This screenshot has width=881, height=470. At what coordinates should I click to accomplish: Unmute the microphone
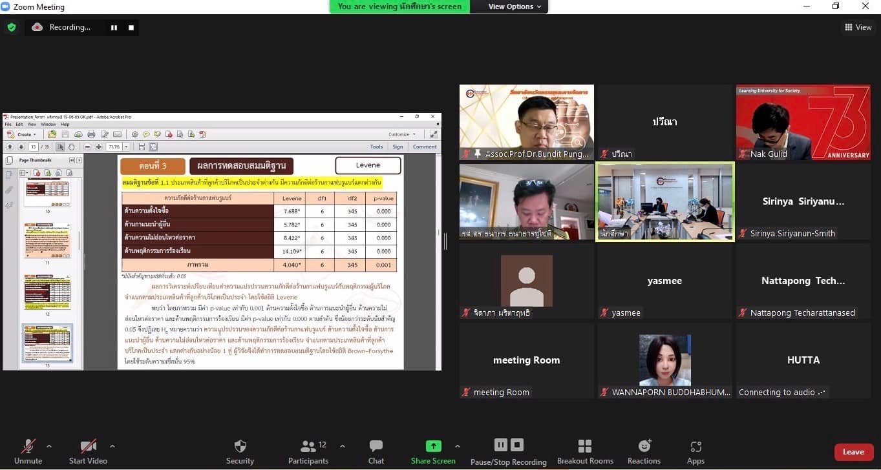click(x=28, y=447)
